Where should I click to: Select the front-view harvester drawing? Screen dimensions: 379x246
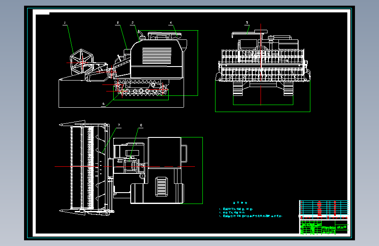tap(262, 63)
